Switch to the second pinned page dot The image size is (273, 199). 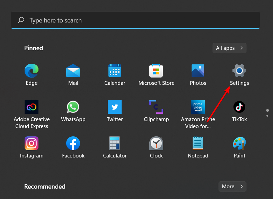coord(267,116)
